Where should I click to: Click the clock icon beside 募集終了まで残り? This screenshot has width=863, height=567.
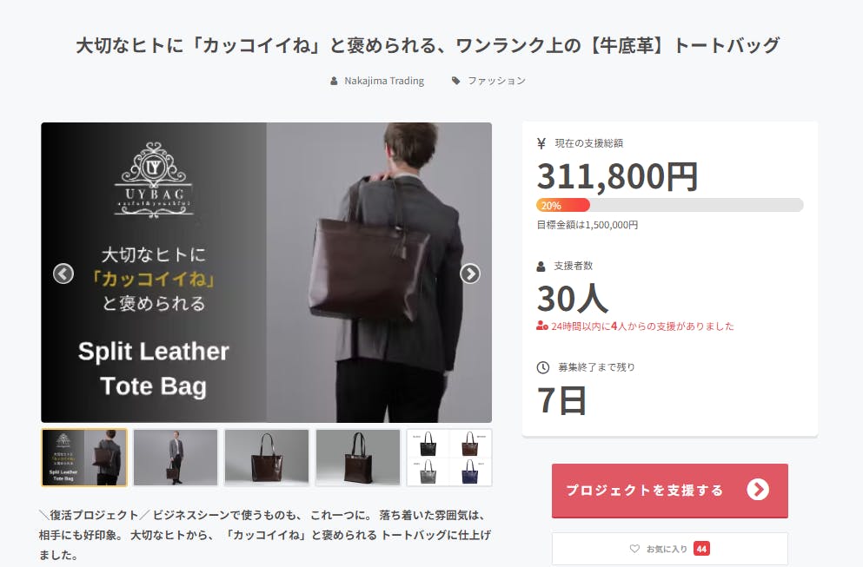tap(542, 367)
